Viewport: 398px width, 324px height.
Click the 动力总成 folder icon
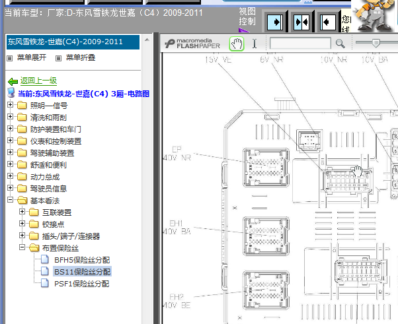click(x=22, y=176)
